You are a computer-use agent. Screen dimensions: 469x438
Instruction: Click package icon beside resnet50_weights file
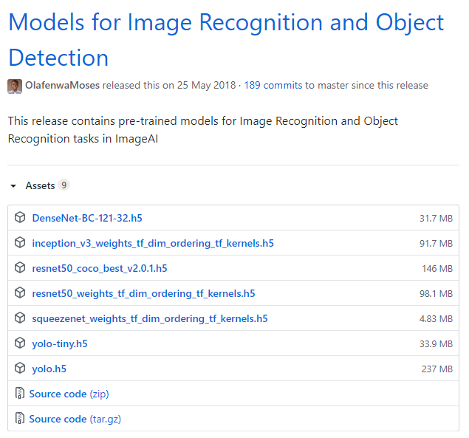pos(20,293)
